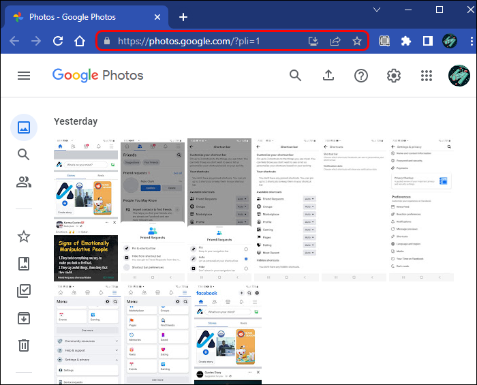Open Albums icon in sidebar
477x385 pixels.
24,264
